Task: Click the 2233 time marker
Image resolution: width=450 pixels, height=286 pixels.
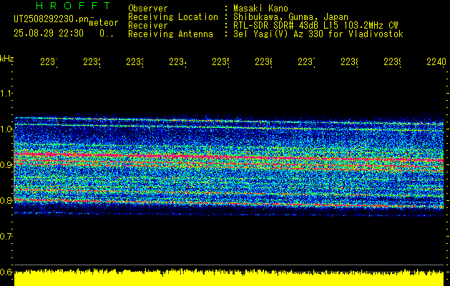Action: [135, 61]
